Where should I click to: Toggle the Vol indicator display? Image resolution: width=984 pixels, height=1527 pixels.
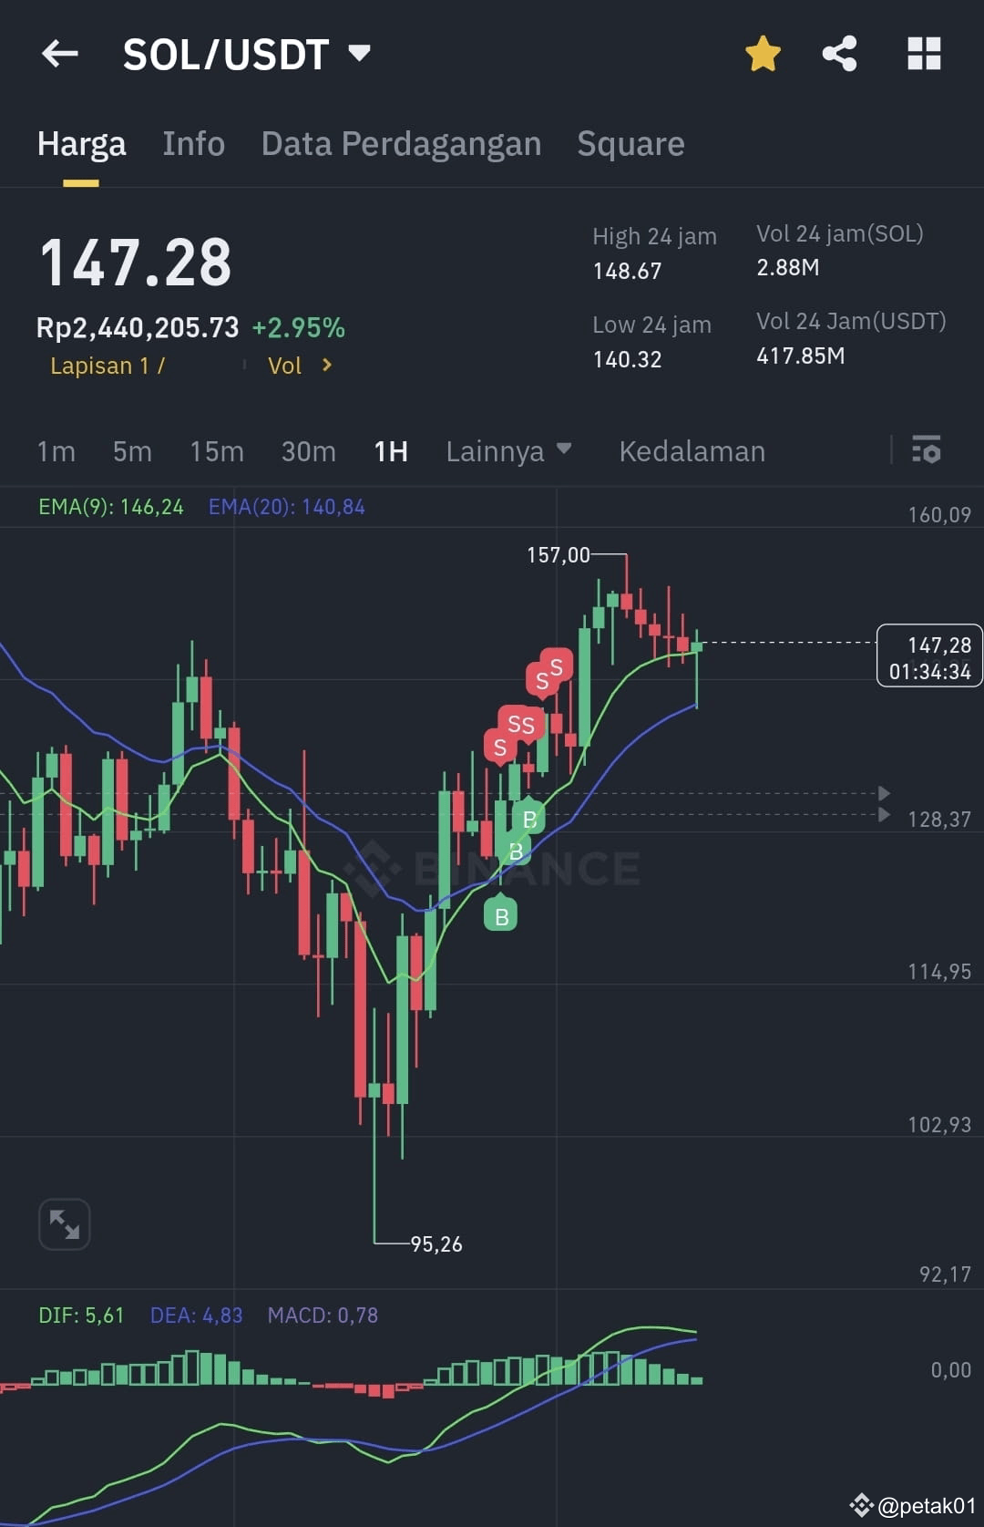[x=285, y=366]
